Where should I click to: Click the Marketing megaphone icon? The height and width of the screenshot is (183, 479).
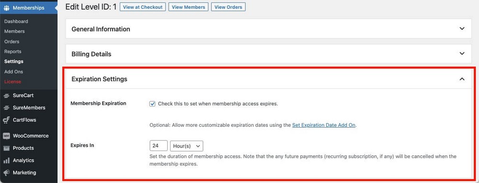click(x=6, y=173)
